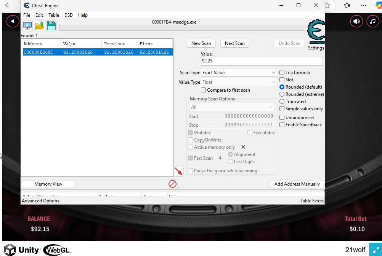Click the Select Process computer icon

pos(27,26)
